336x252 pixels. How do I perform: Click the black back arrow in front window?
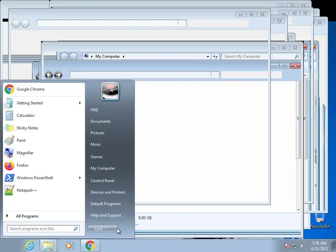point(49,75)
